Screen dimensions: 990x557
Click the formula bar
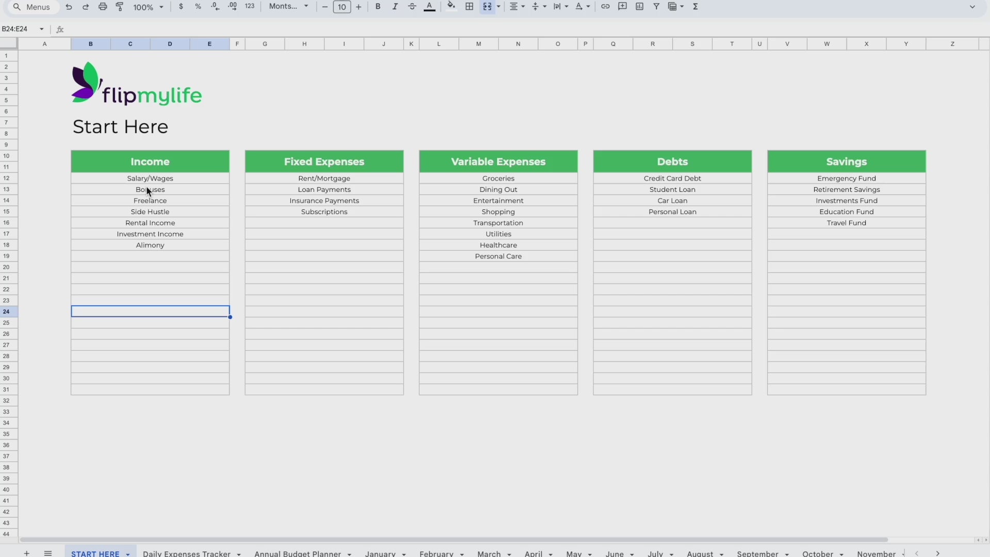[526, 29]
